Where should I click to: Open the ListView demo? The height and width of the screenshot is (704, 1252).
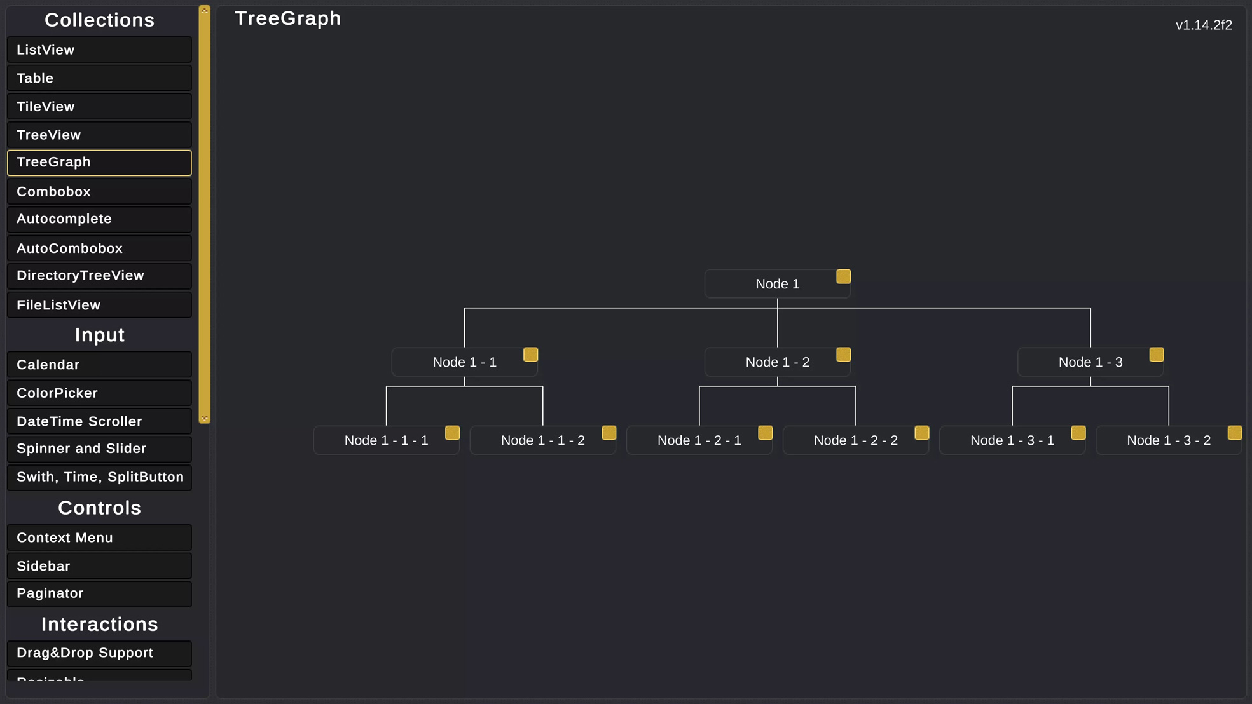[x=99, y=50]
